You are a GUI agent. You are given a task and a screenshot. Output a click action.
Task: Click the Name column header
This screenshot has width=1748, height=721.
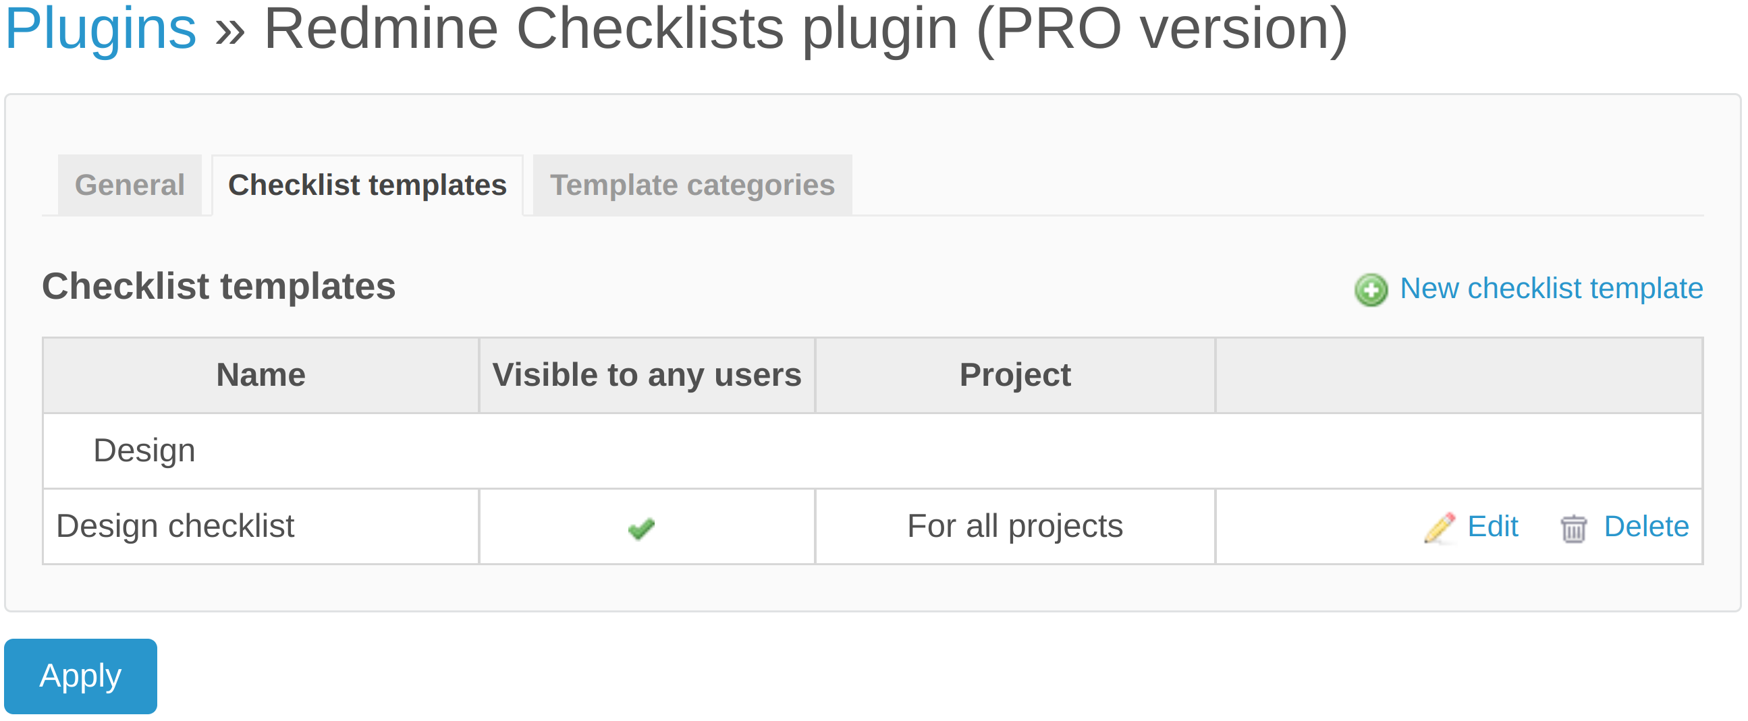click(261, 374)
